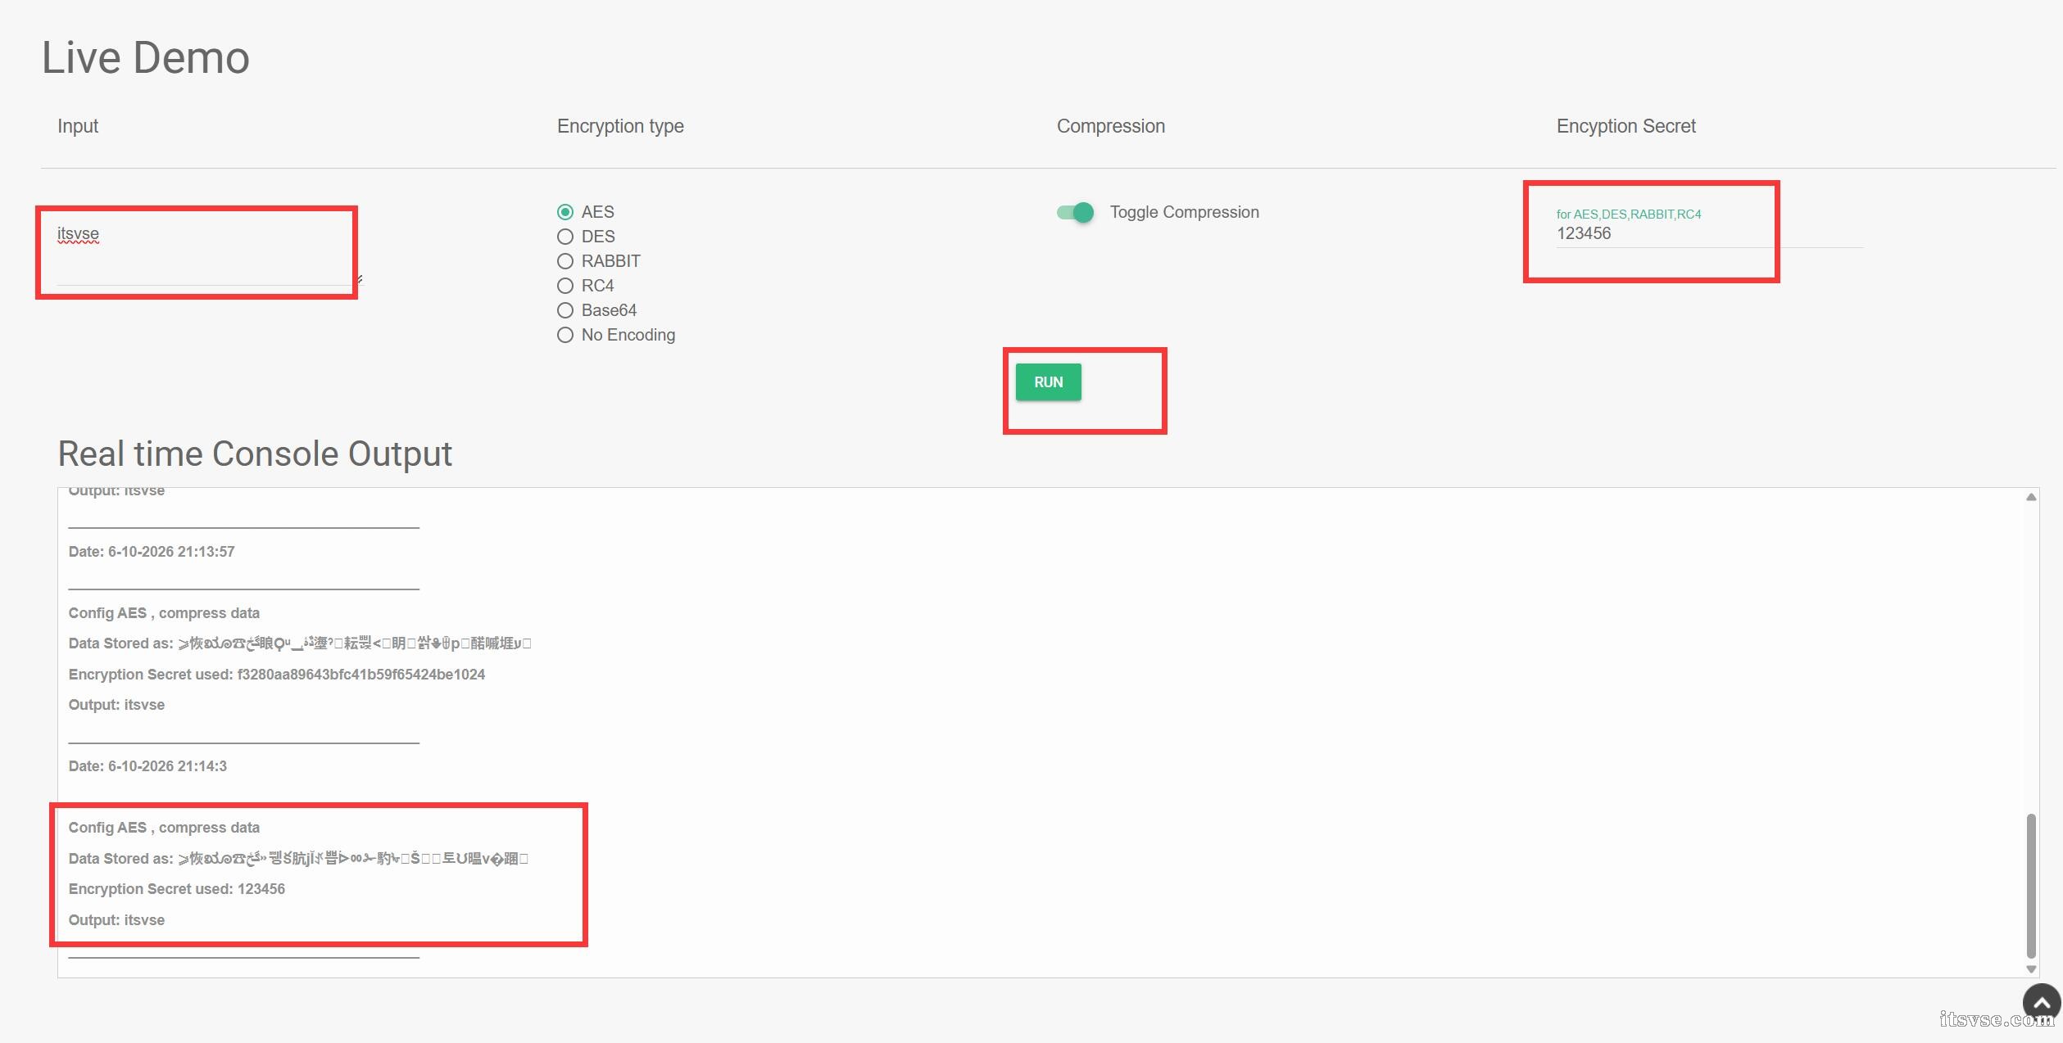Click the 'Encyption Secret' column header
The image size is (2063, 1043).
(1625, 126)
